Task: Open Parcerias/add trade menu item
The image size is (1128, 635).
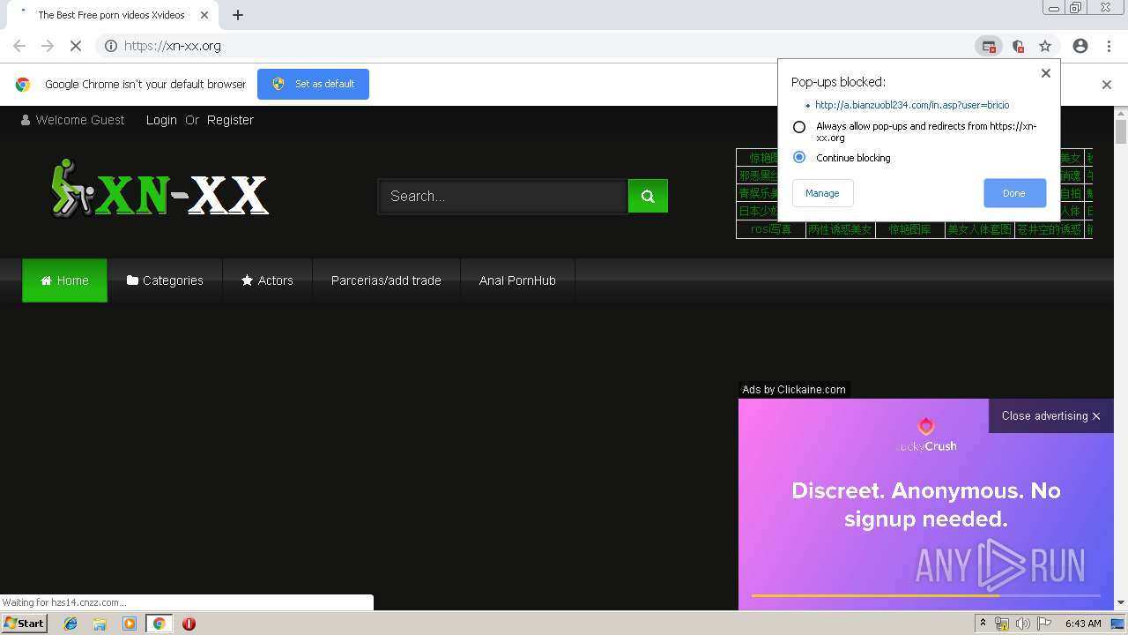Action: [386, 280]
